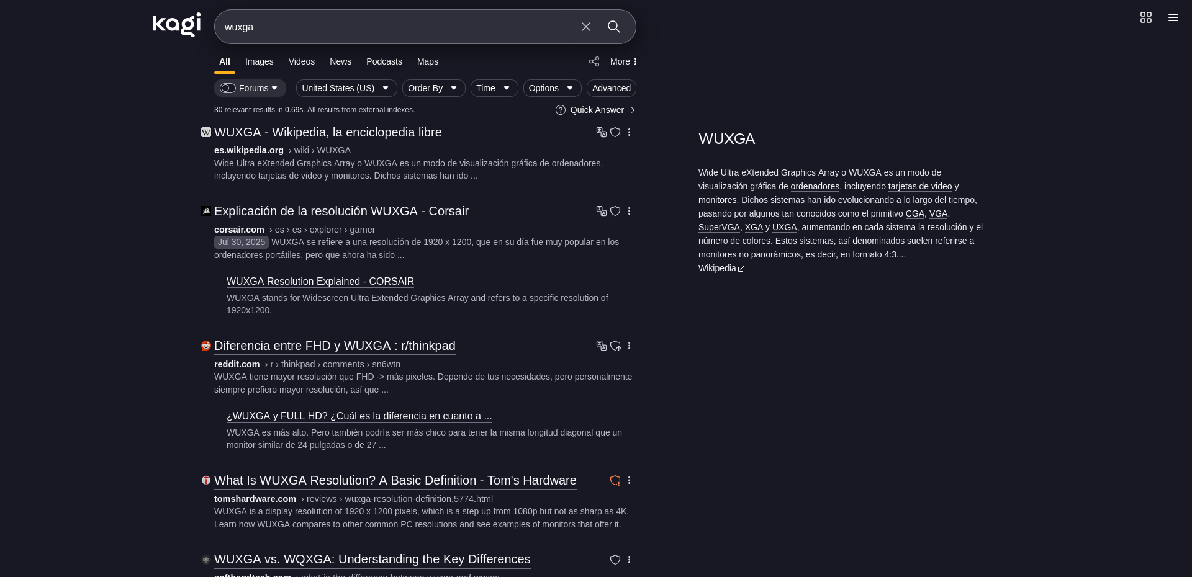
Task: Expand the United States (US) region dropdown
Action: pyautogui.click(x=345, y=88)
